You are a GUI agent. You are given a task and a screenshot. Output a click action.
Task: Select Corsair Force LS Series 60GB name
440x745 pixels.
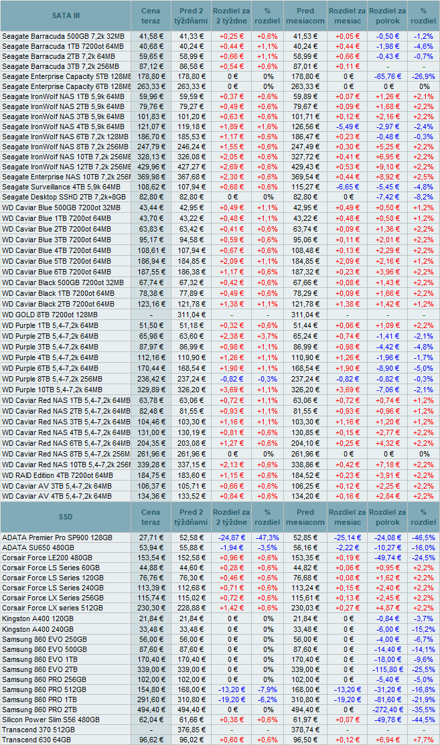coord(51,568)
